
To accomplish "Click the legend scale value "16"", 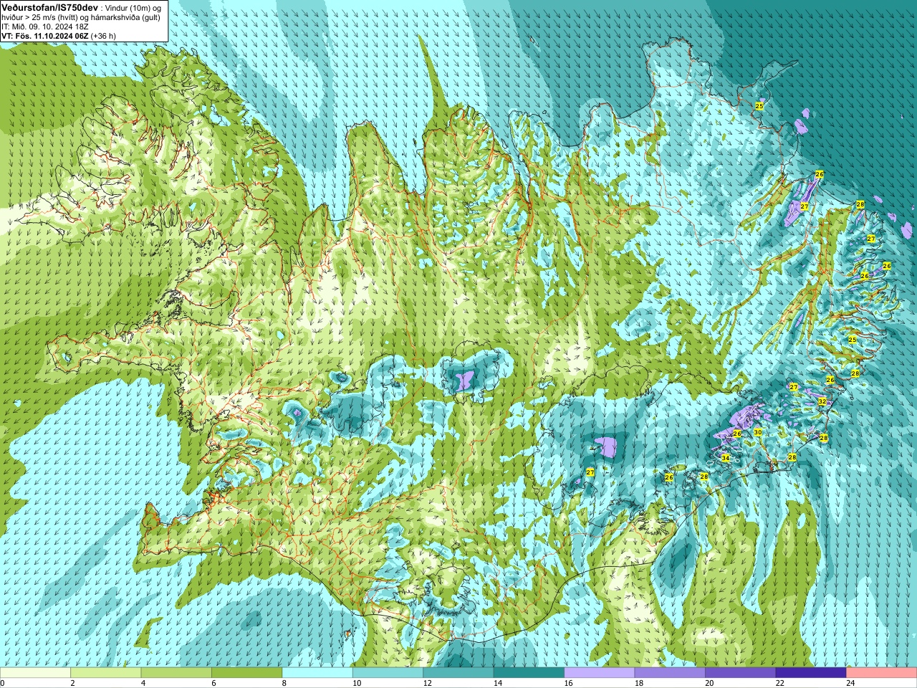I will tap(568, 683).
